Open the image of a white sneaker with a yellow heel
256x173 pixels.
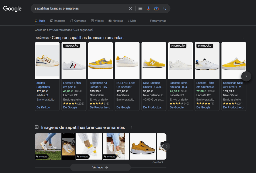(89, 146)
